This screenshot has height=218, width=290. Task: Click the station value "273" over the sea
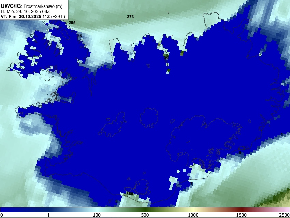pyautogui.click(x=130, y=17)
